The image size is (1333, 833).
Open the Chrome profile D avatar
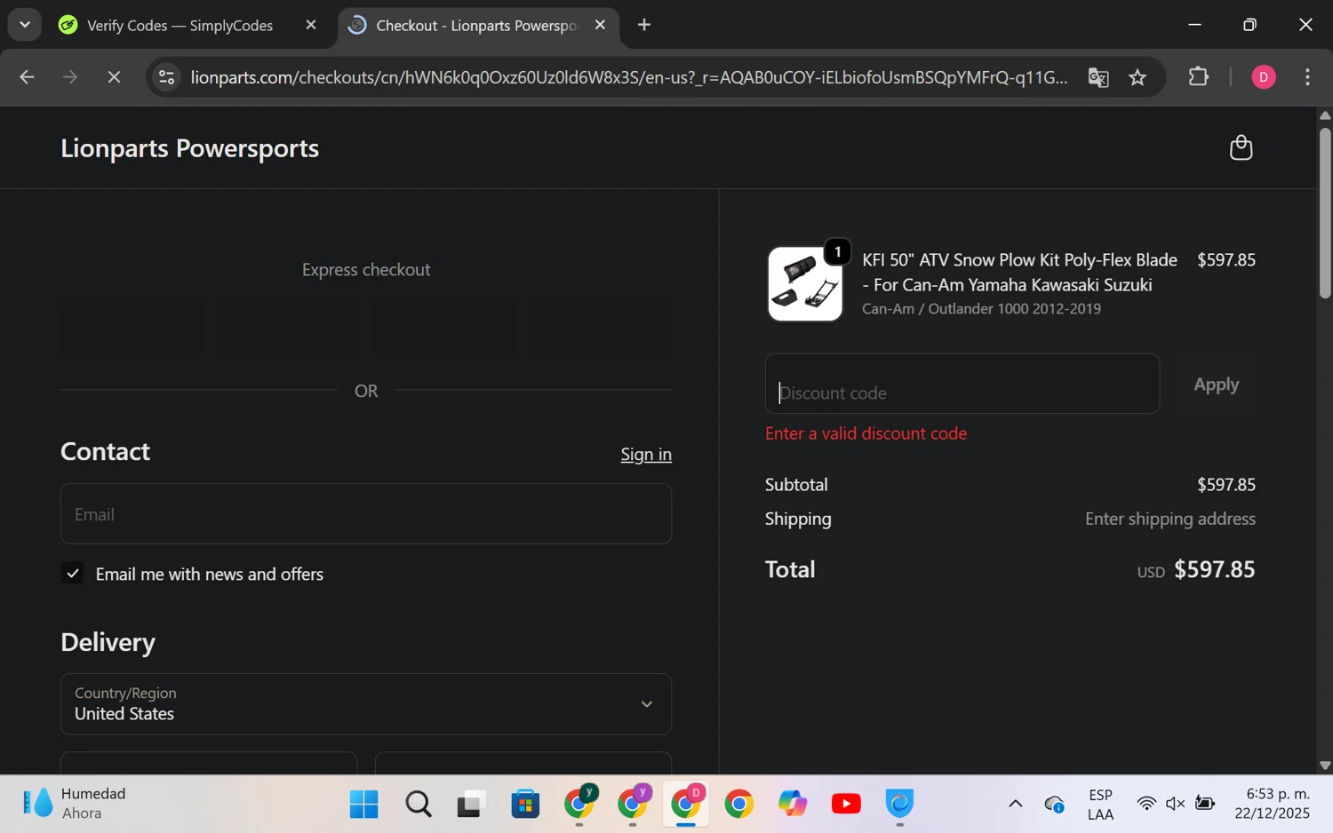(1264, 77)
